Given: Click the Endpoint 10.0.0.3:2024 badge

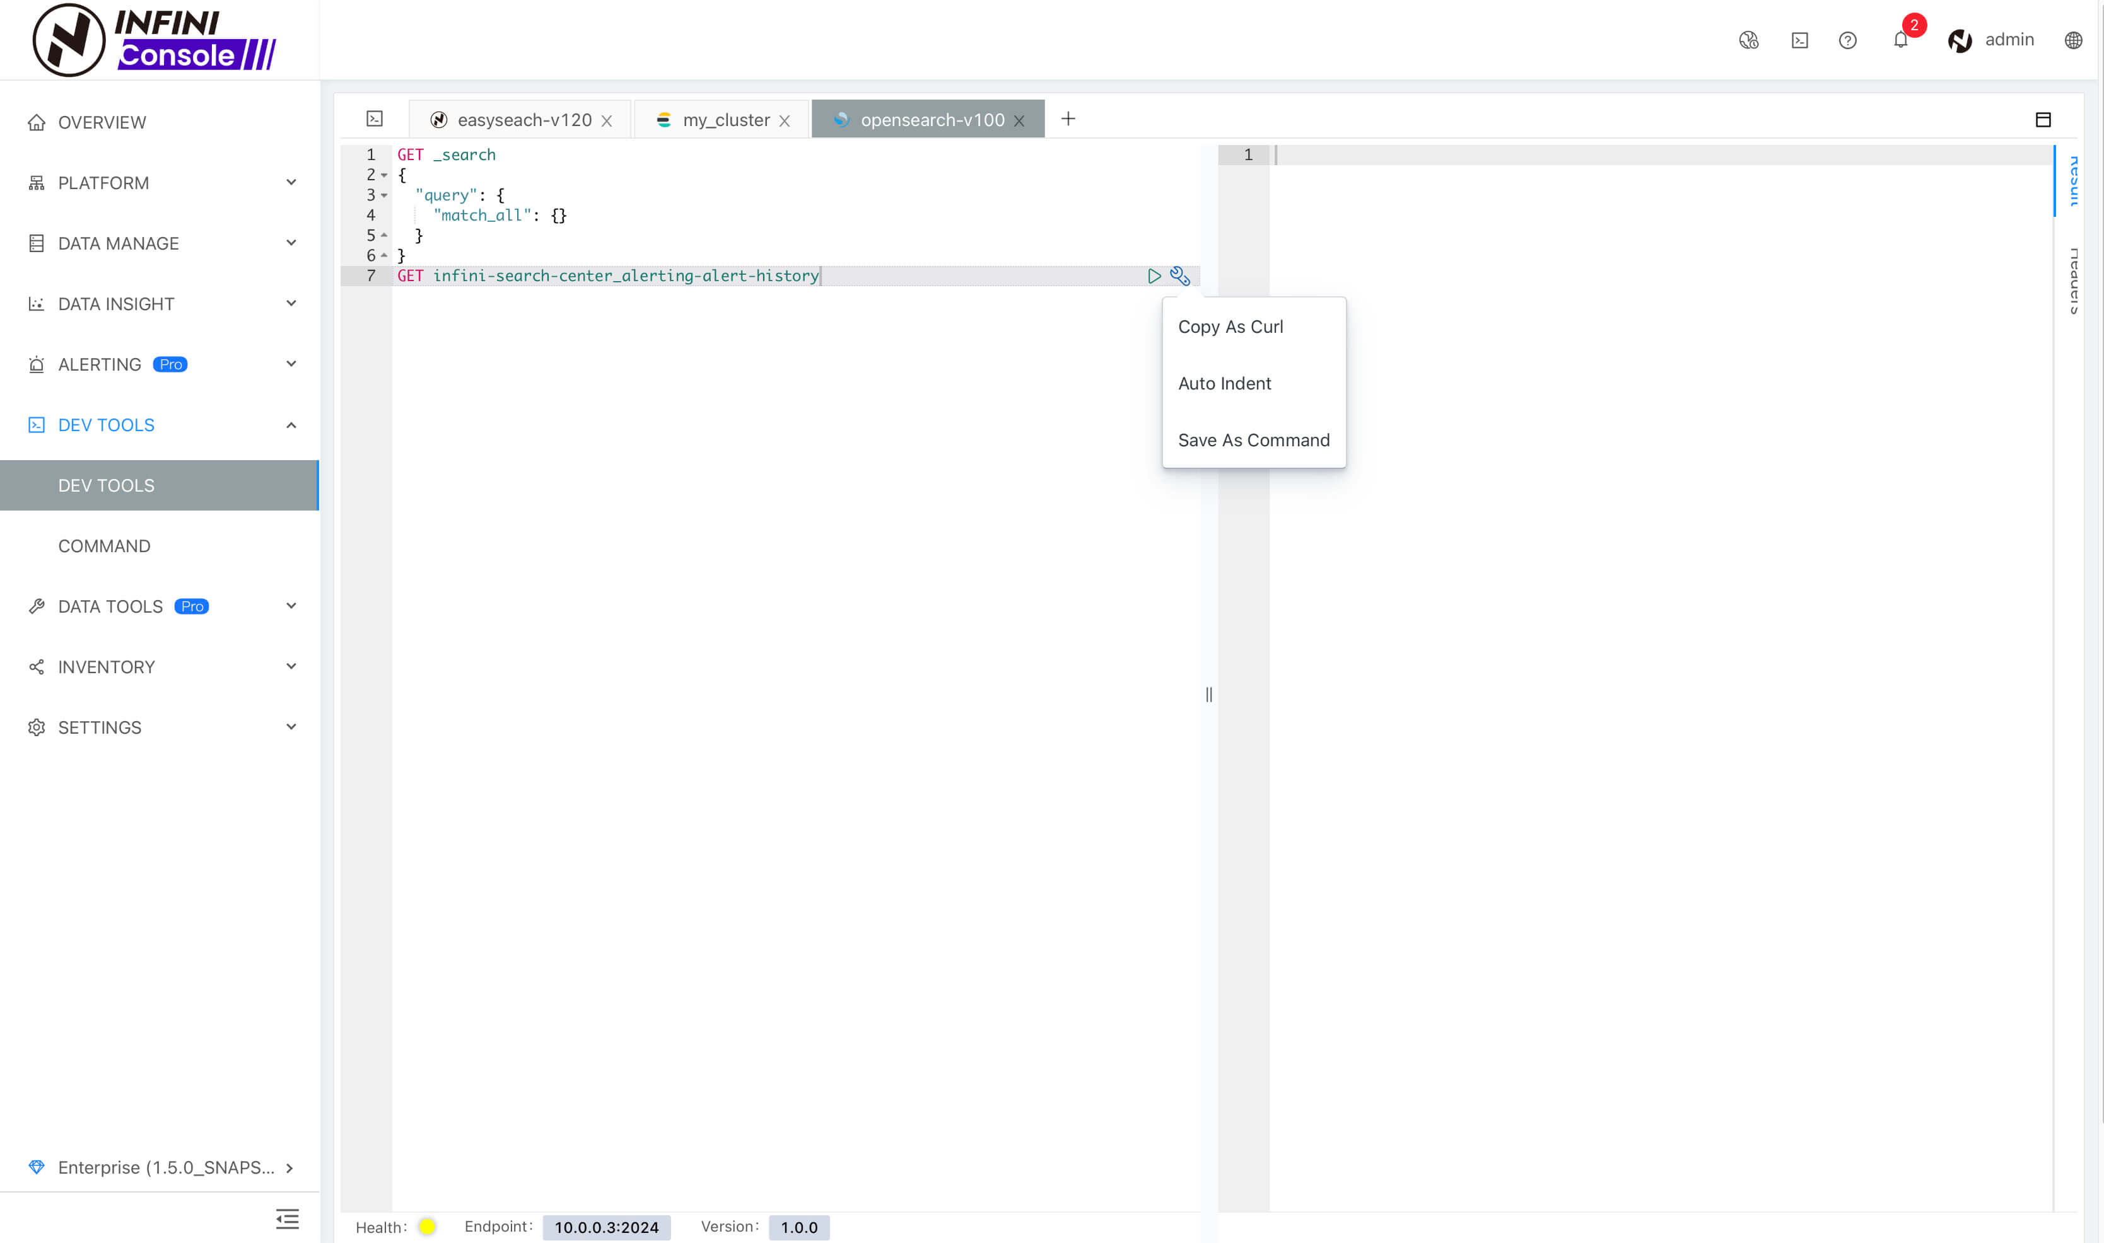Looking at the screenshot, I should [x=606, y=1227].
